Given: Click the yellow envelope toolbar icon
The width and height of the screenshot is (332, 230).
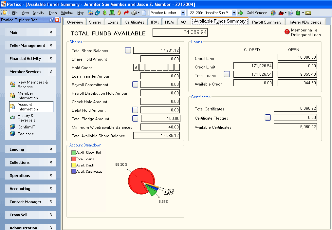Looking at the screenshot, I should tap(308, 13).
